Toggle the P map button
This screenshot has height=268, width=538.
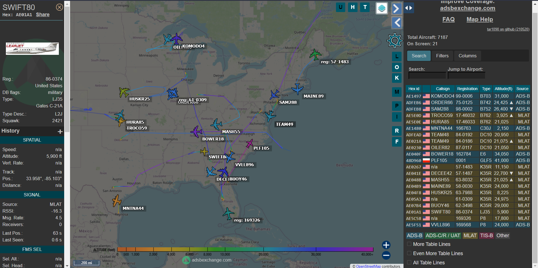pyautogui.click(x=397, y=106)
